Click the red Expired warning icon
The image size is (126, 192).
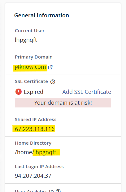point(19,92)
